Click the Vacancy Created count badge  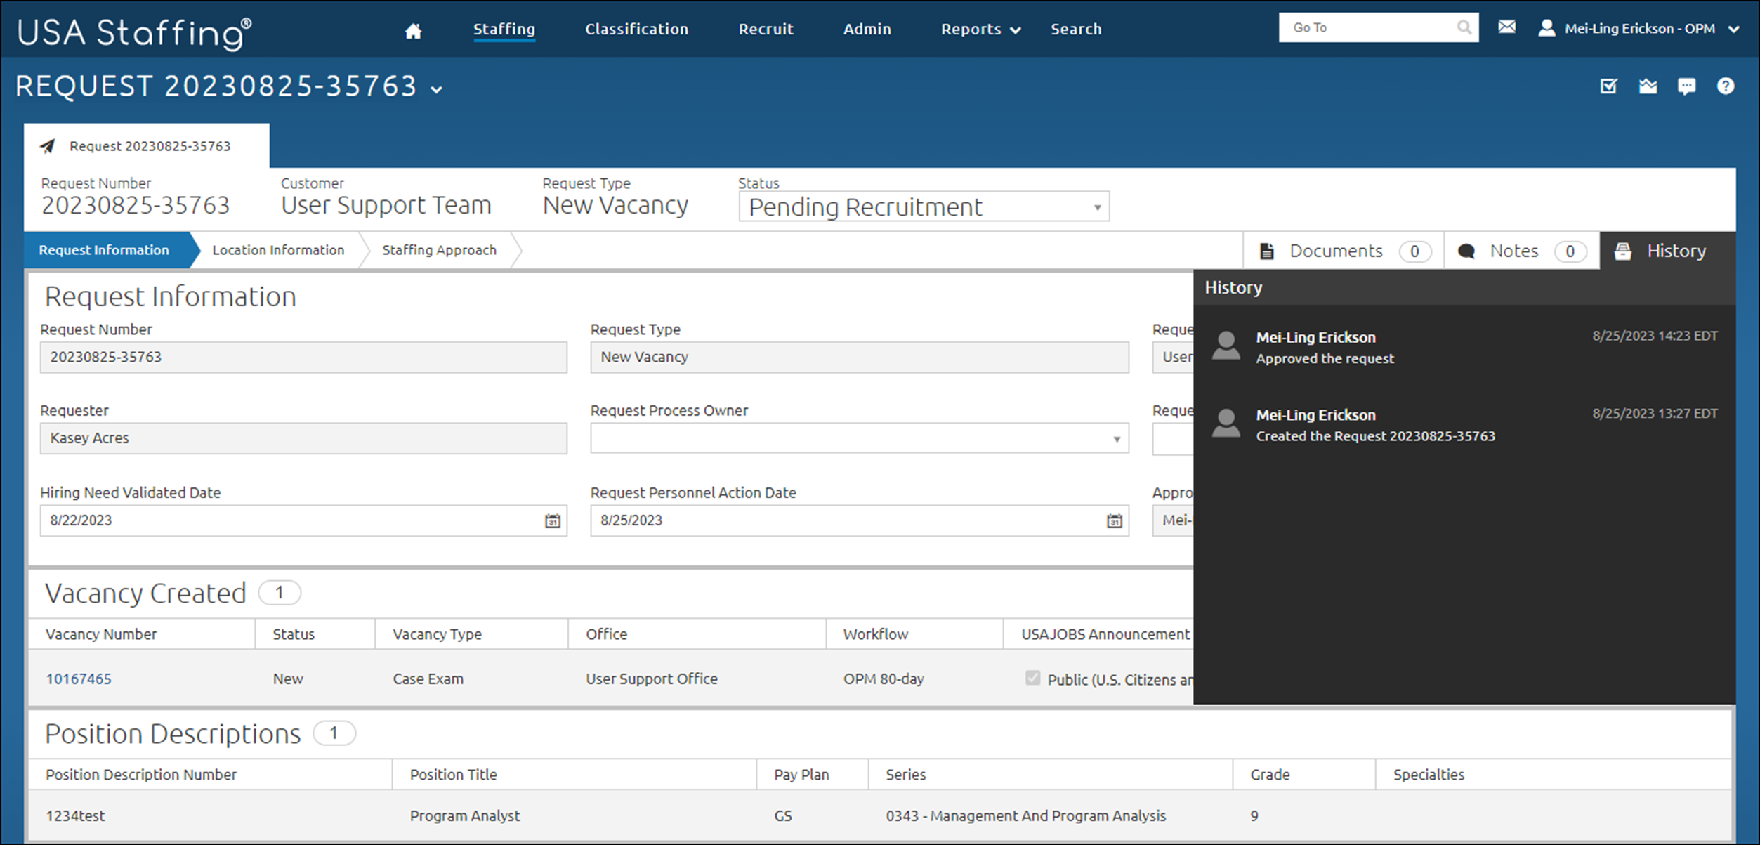(x=280, y=593)
